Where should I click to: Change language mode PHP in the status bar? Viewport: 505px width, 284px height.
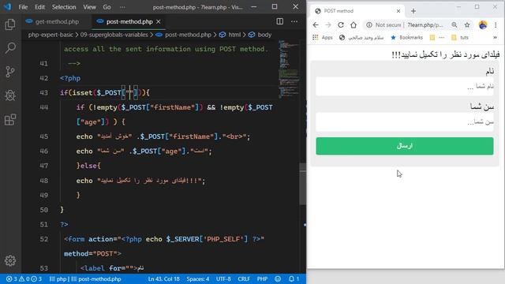coord(262,278)
